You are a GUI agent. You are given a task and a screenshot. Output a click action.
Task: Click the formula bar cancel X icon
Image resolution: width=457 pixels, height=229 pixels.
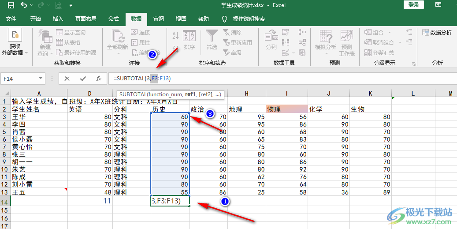67,79
